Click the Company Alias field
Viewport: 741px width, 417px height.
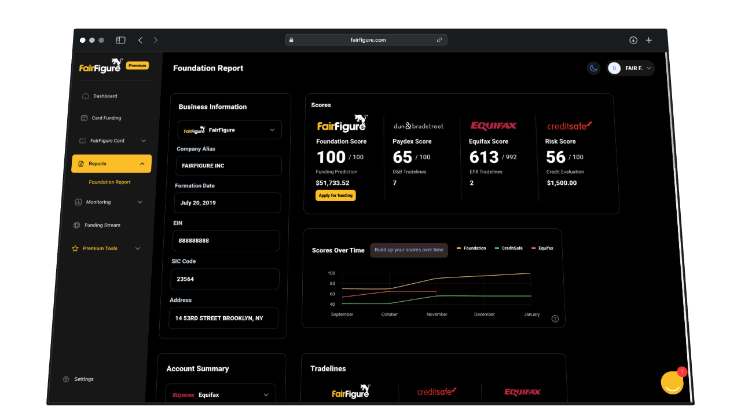pos(229,166)
